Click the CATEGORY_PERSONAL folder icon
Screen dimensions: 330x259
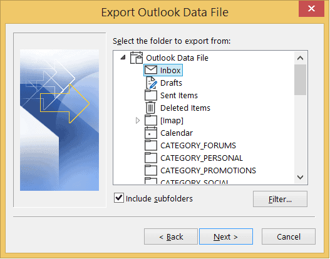(151, 158)
